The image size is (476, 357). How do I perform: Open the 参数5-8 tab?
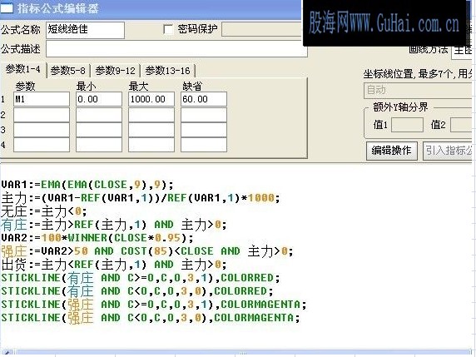(x=67, y=71)
